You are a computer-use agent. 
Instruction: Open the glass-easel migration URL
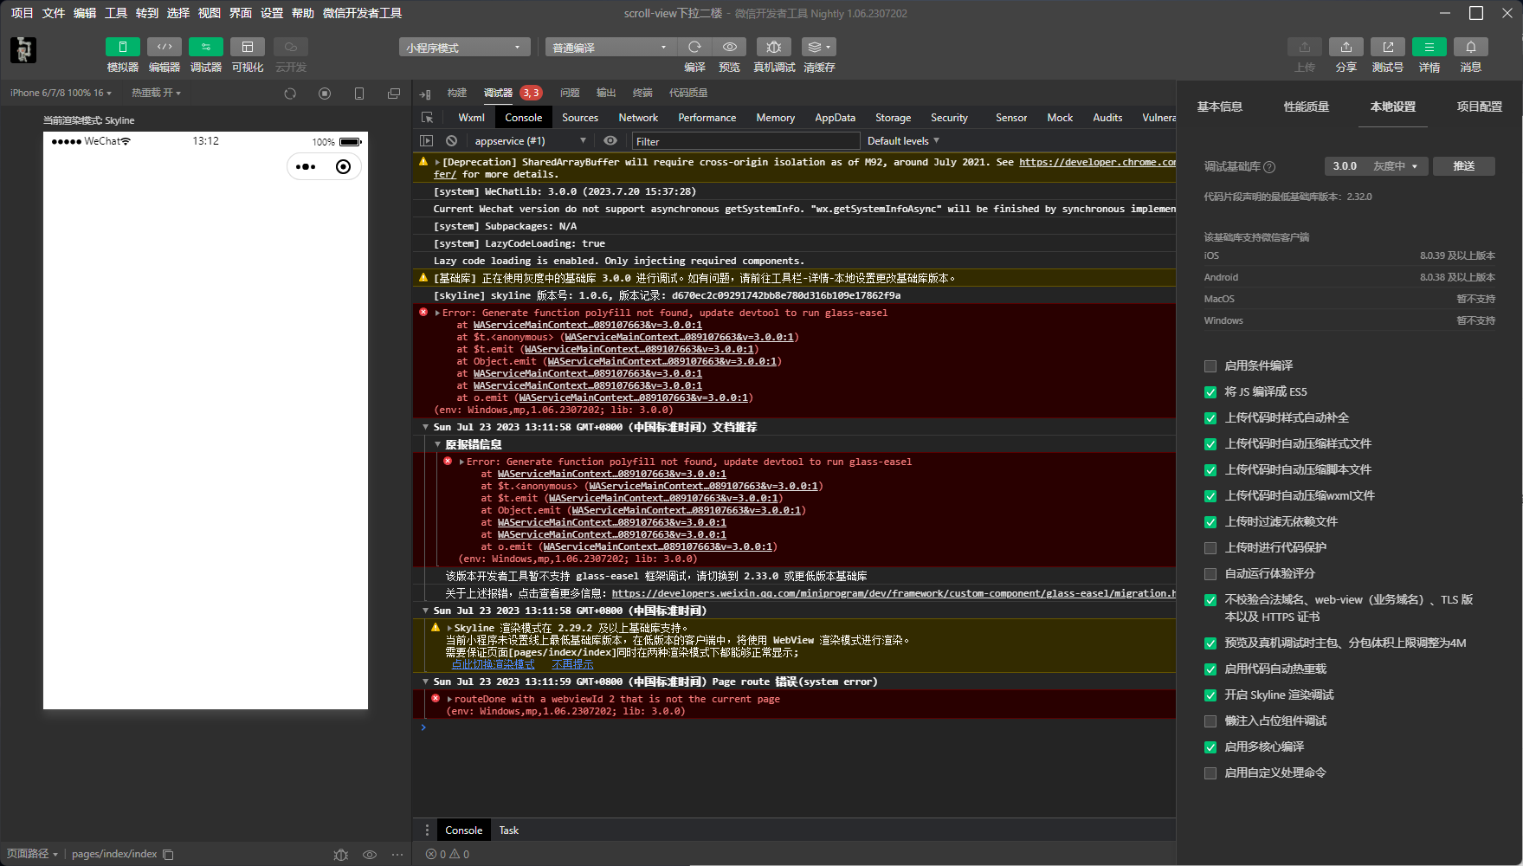click(x=894, y=593)
